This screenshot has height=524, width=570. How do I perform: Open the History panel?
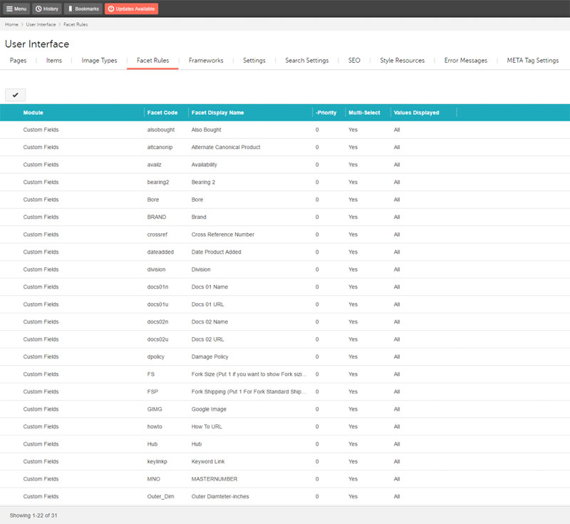[x=47, y=9]
